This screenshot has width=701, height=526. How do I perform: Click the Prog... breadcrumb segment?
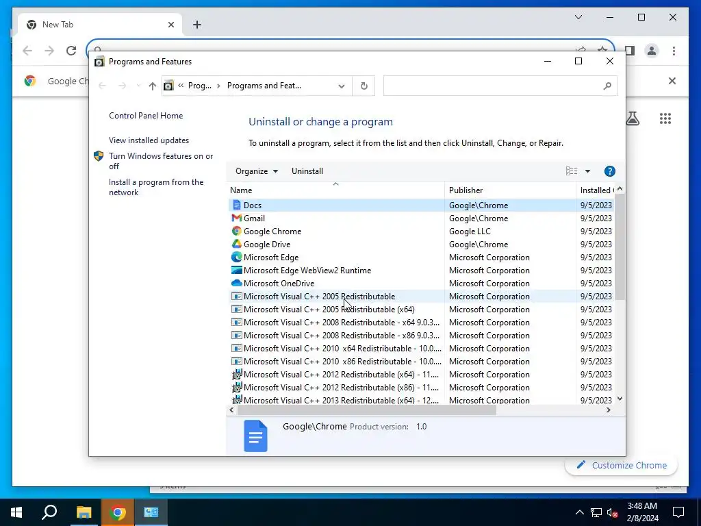tap(199, 86)
